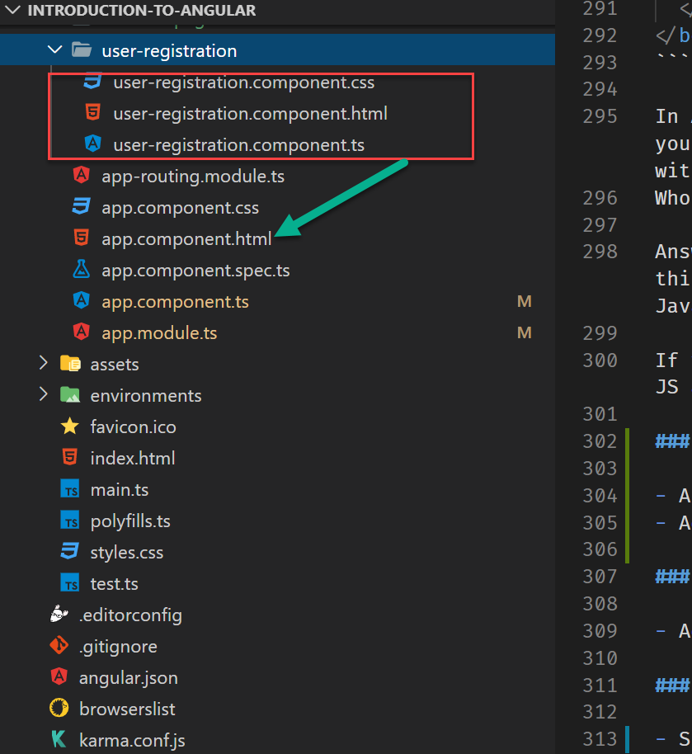The height and width of the screenshot is (754, 692).
Task: Click editor line number 300
Action: click(600, 360)
